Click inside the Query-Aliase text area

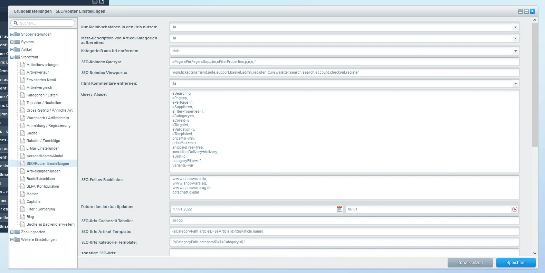(x=344, y=131)
